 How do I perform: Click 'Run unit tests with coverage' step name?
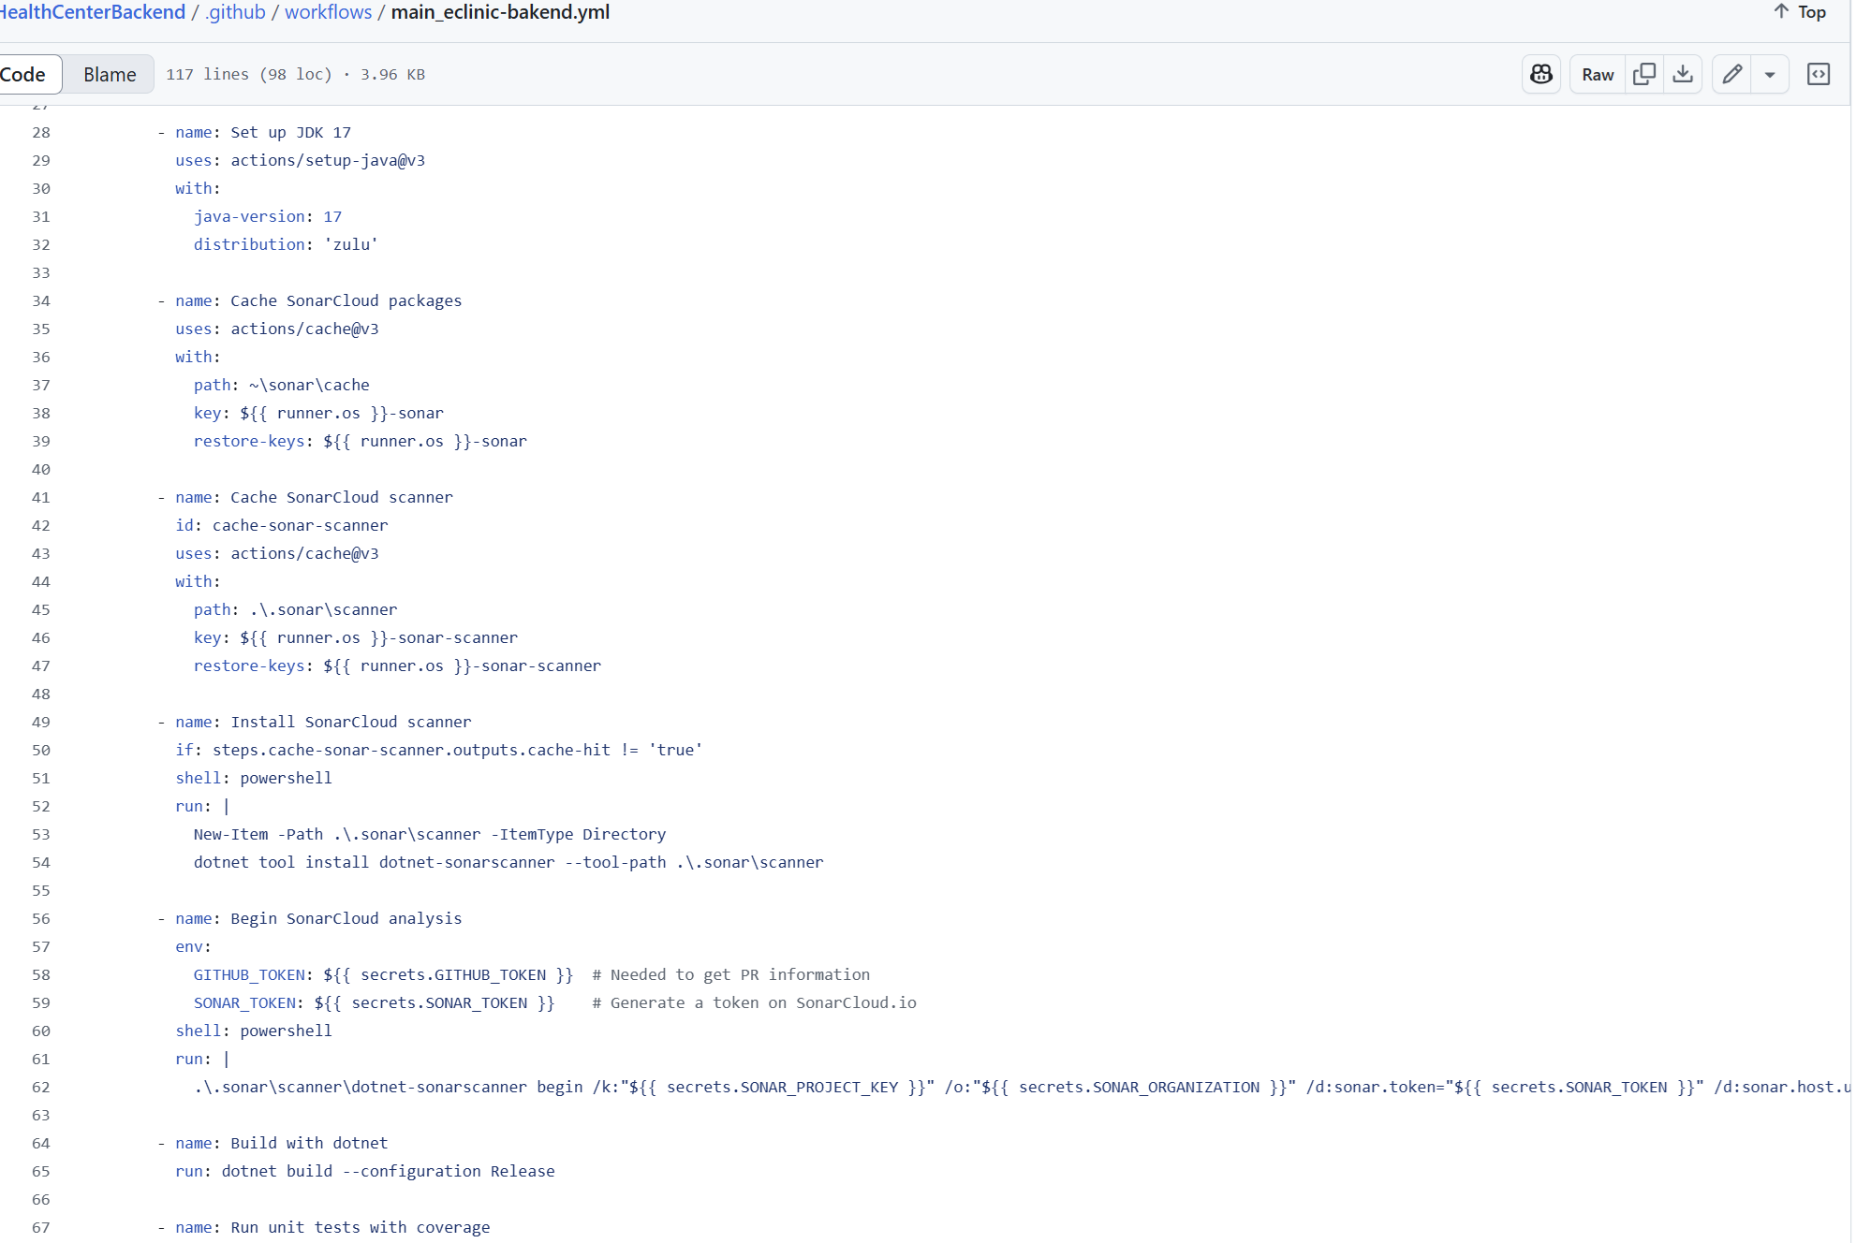pos(361,1227)
